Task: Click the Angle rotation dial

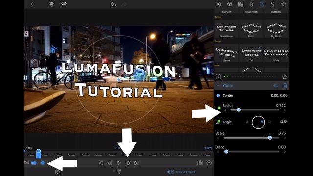Action: click(258, 122)
